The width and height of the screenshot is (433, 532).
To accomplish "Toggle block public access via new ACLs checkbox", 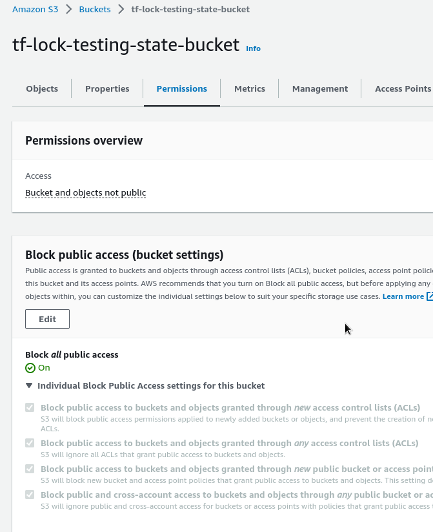I will tap(30, 408).
